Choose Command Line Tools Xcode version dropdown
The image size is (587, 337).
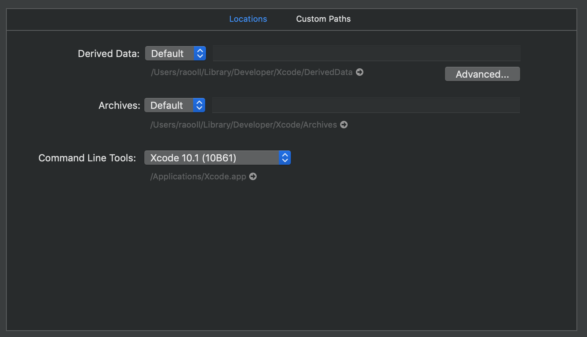218,158
